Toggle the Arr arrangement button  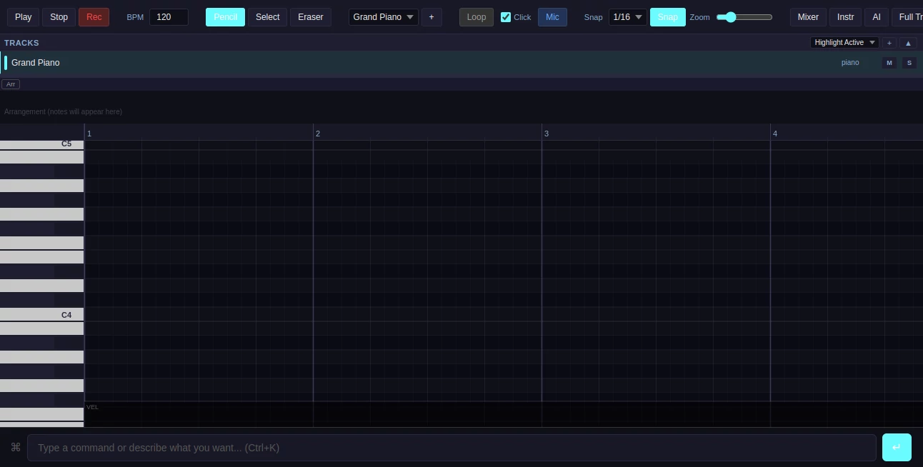click(x=11, y=84)
